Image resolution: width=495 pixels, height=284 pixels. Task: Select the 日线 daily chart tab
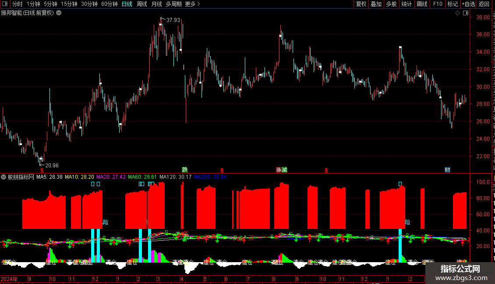point(127,4)
